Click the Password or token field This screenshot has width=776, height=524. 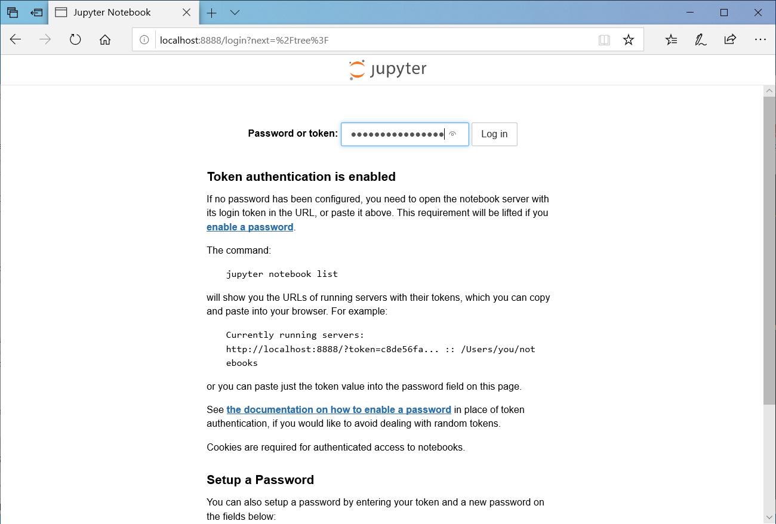pyautogui.click(x=397, y=134)
